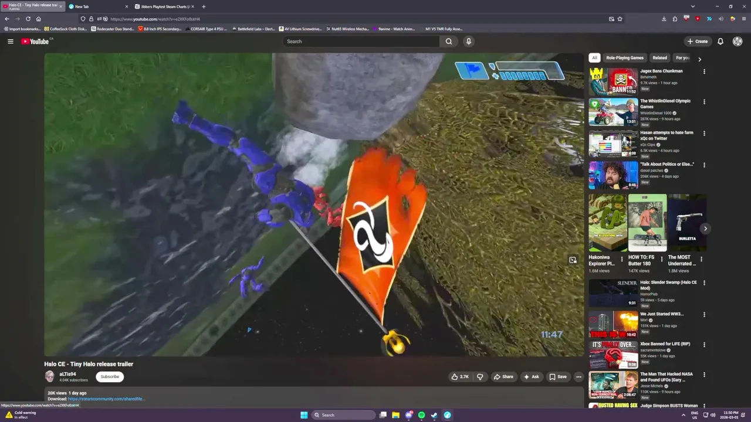Open the browser downloads panel
This screenshot has width=751, height=422.
click(x=664, y=19)
